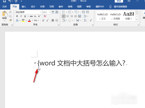The width and height of the screenshot is (145, 108).
Task: Toggle Superscript formatting
Action: tap(39, 16)
